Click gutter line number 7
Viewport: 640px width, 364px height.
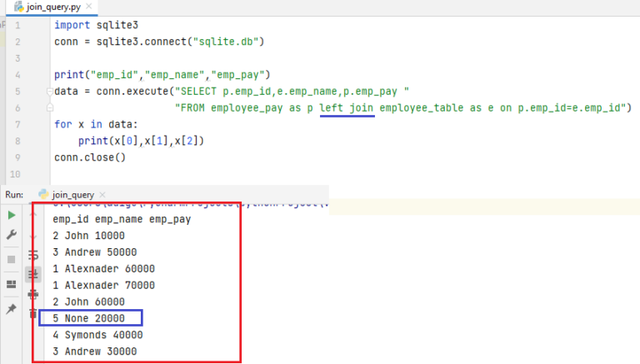pos(17,124)
